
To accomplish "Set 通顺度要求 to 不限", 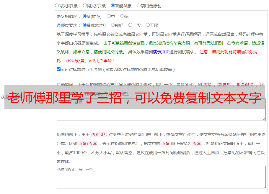I will coord(148,25).
